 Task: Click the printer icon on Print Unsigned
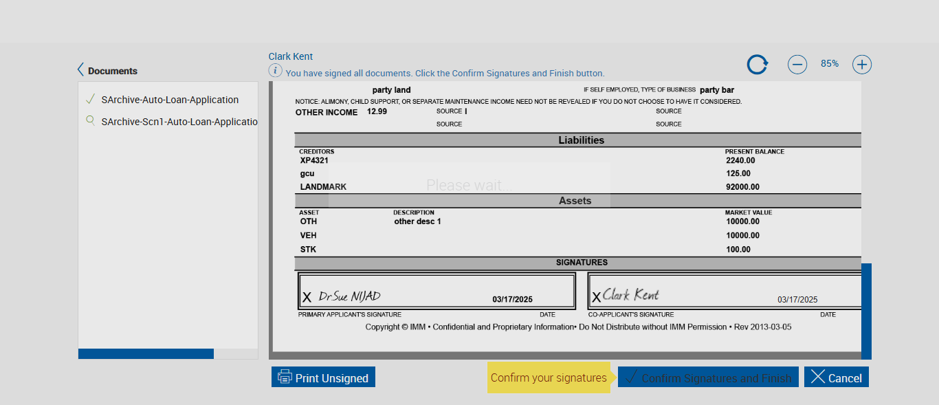[285, 377]
